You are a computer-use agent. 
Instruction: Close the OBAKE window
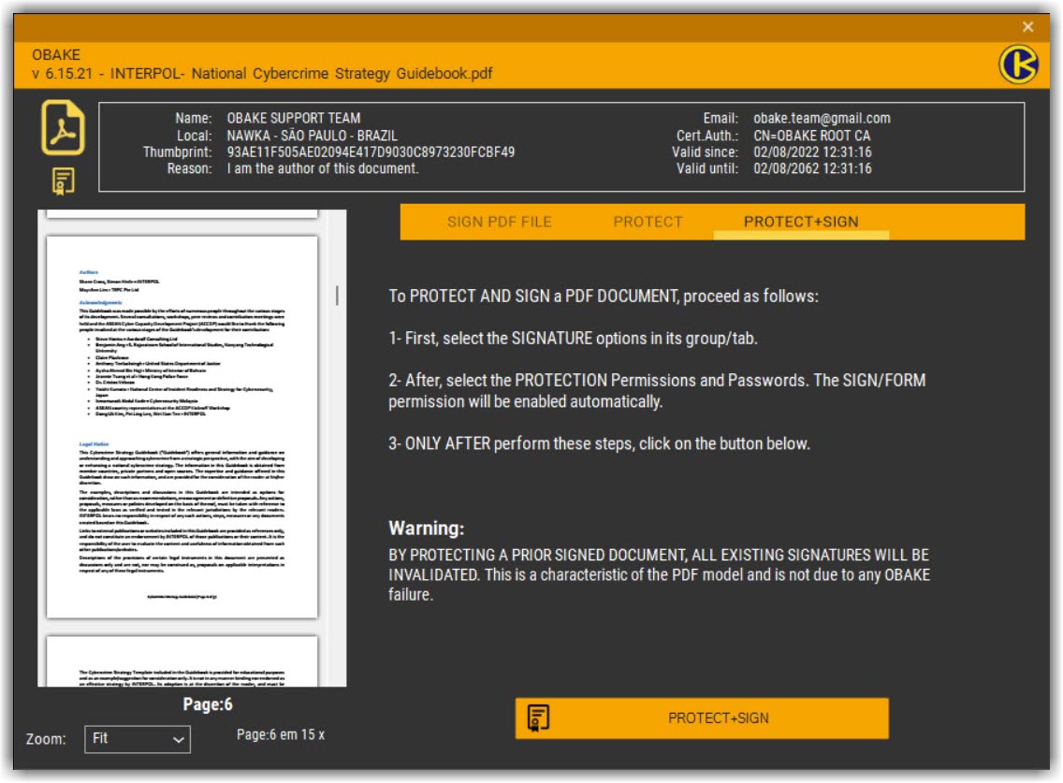click(x=1027, y=26)
